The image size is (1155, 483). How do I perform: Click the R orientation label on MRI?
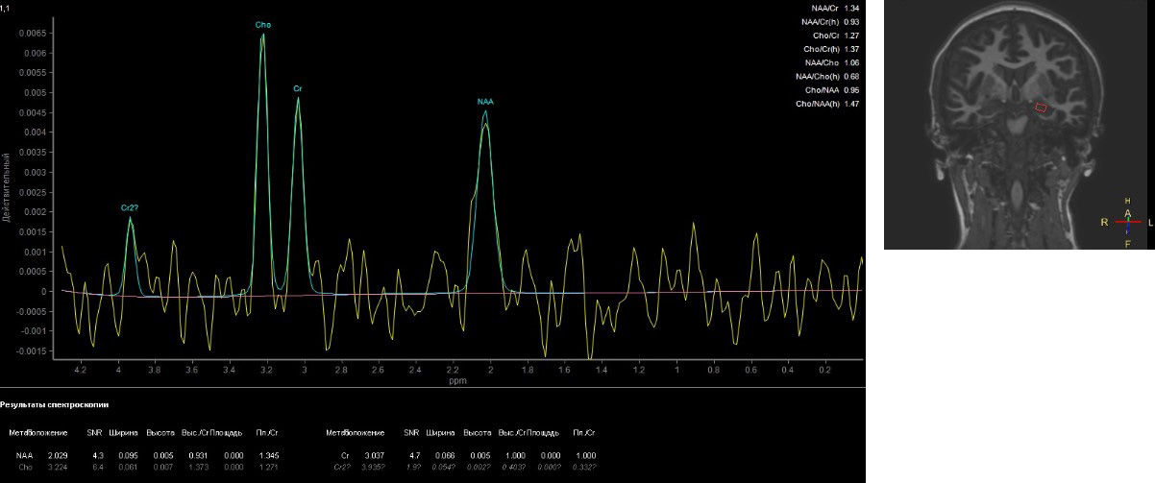tap(1105, 222)
